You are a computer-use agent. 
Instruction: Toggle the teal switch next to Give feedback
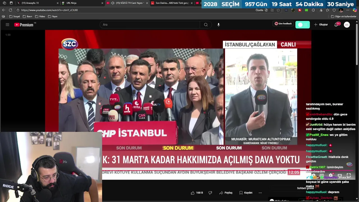coord(302,25)
